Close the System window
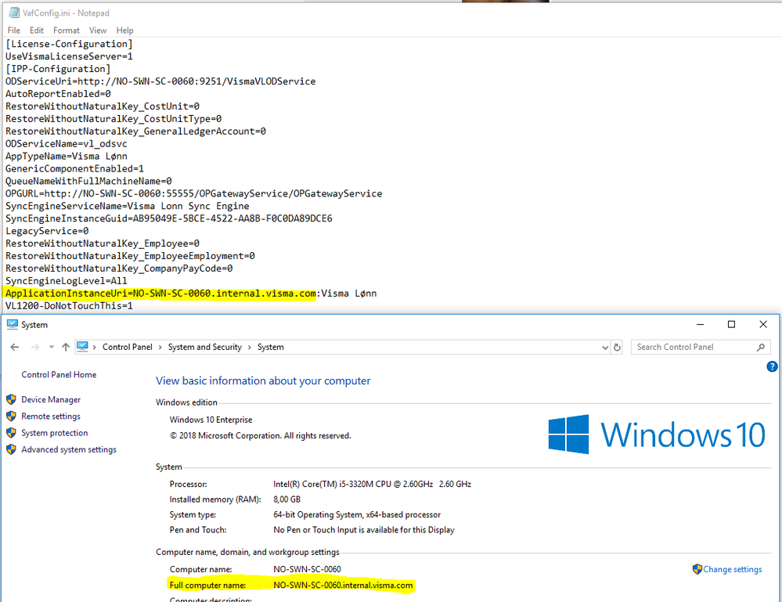This screenshot has height=602, width=782. 763,324
